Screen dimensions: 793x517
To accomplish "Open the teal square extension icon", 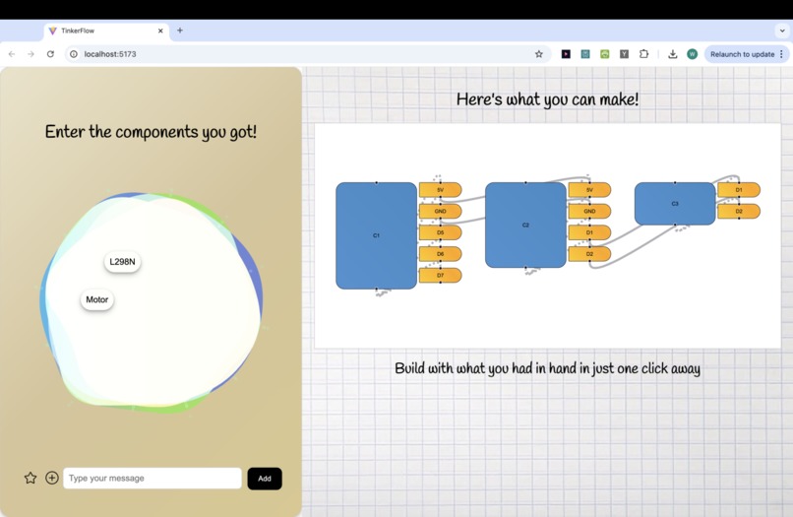I will click(585, 54).
